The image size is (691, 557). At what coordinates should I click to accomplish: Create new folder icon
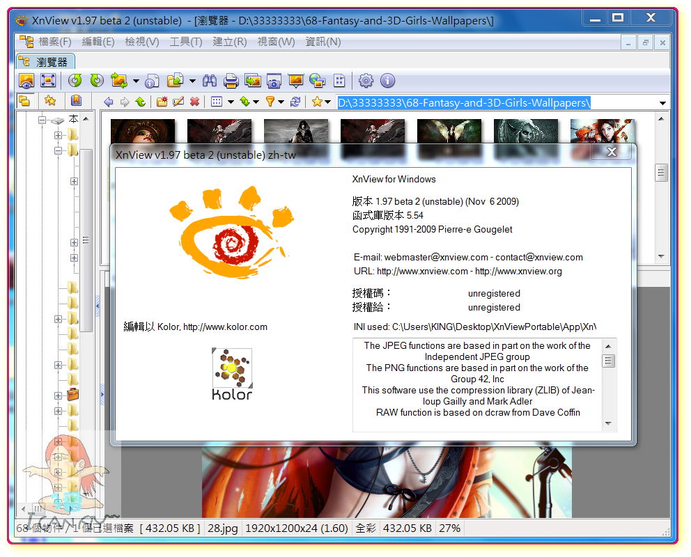(162, 102)
